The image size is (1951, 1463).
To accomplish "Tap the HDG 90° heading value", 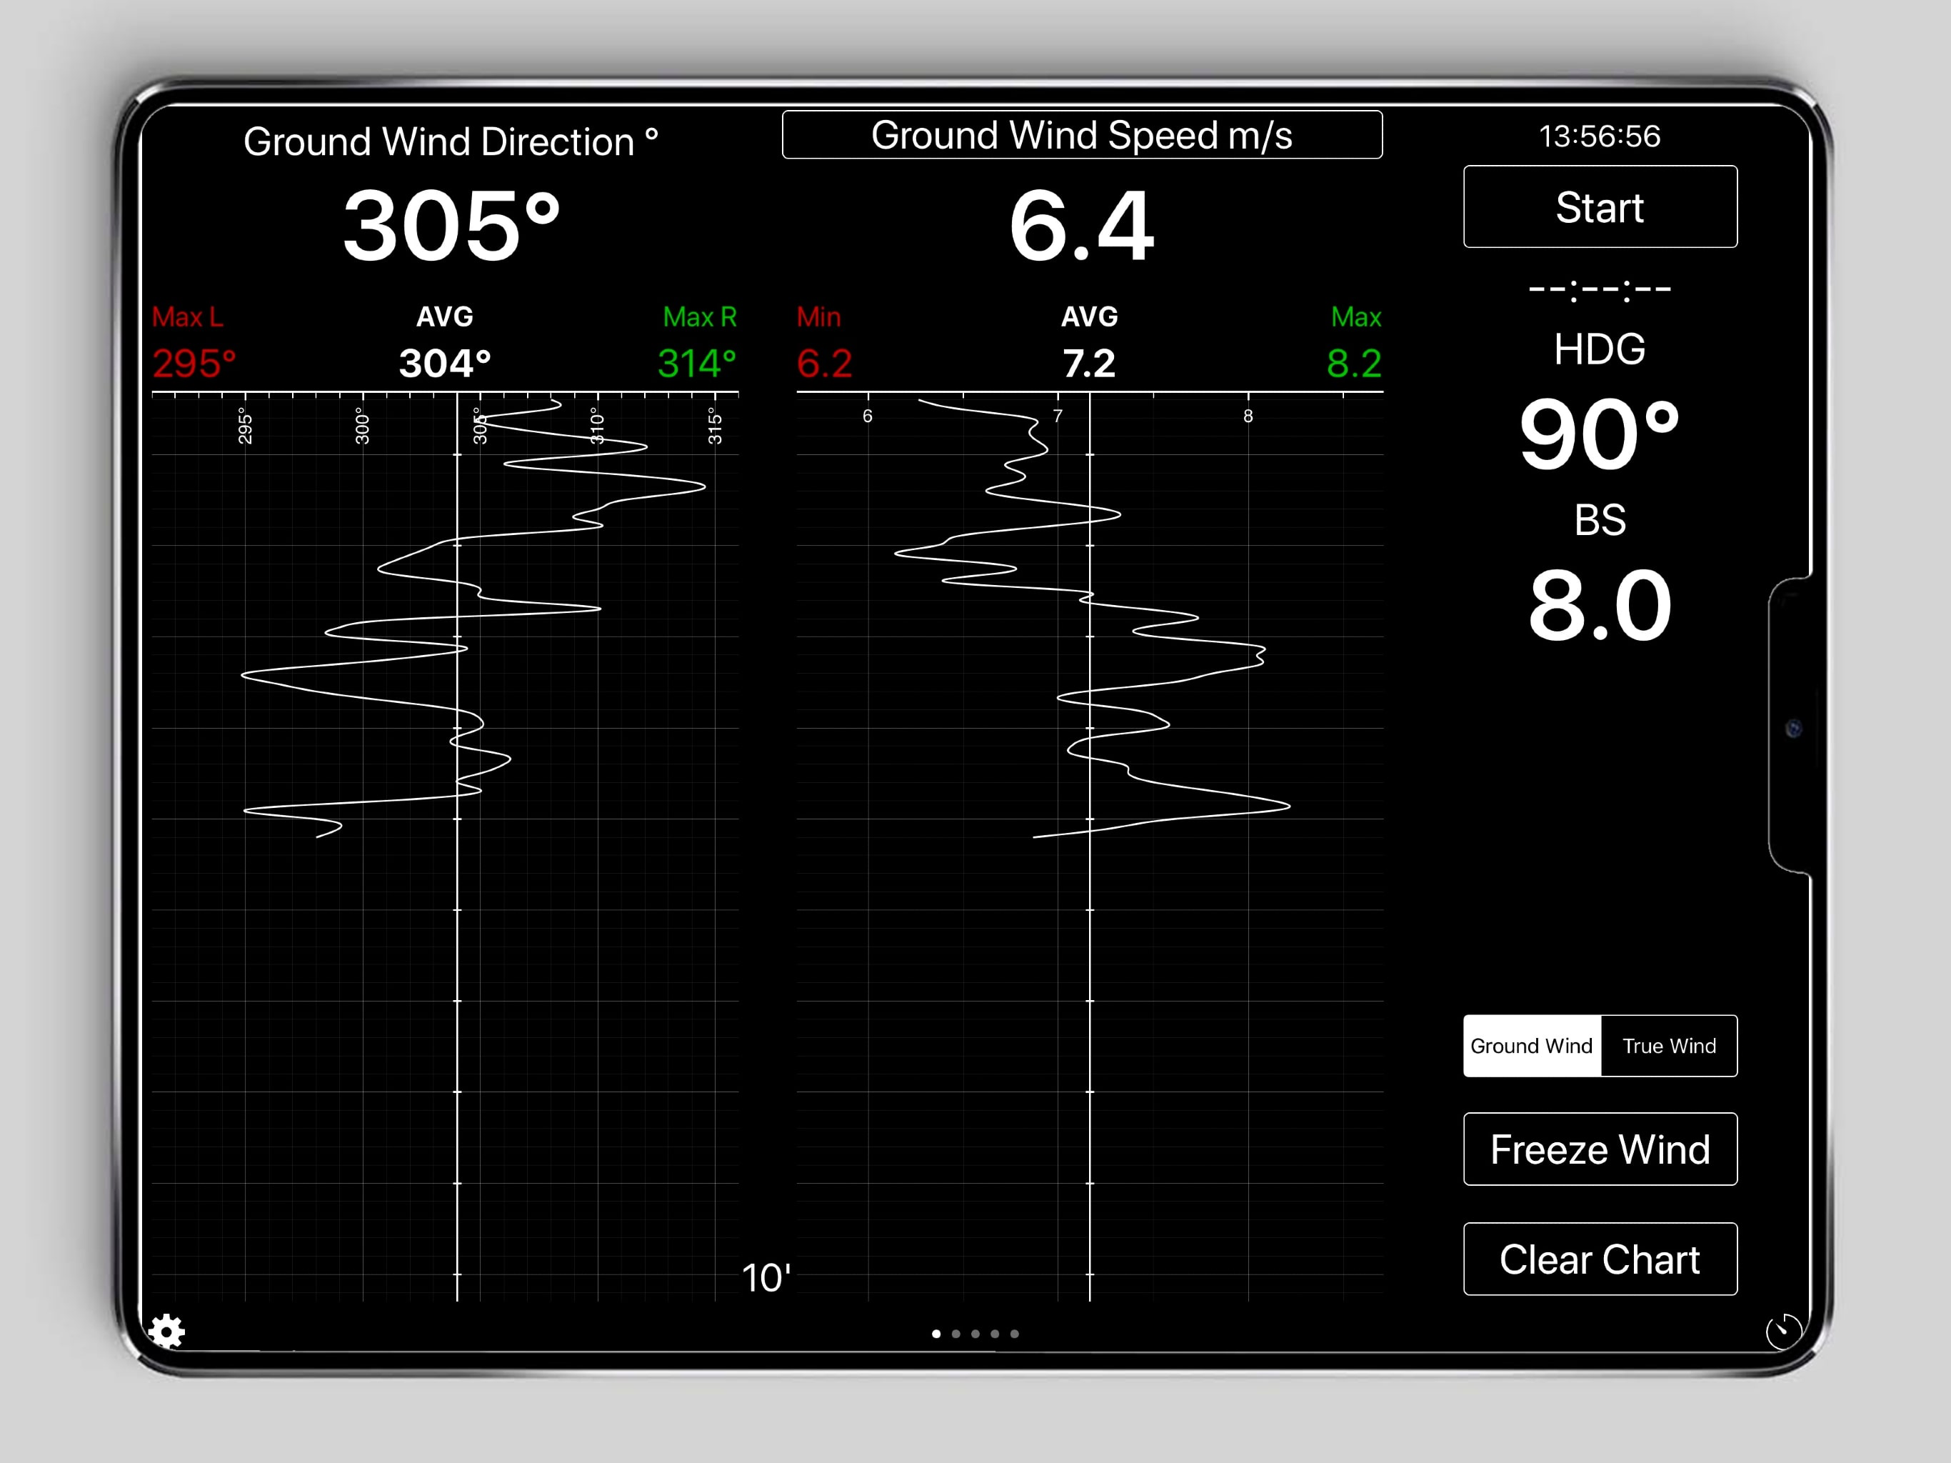I will point(1599,433).
